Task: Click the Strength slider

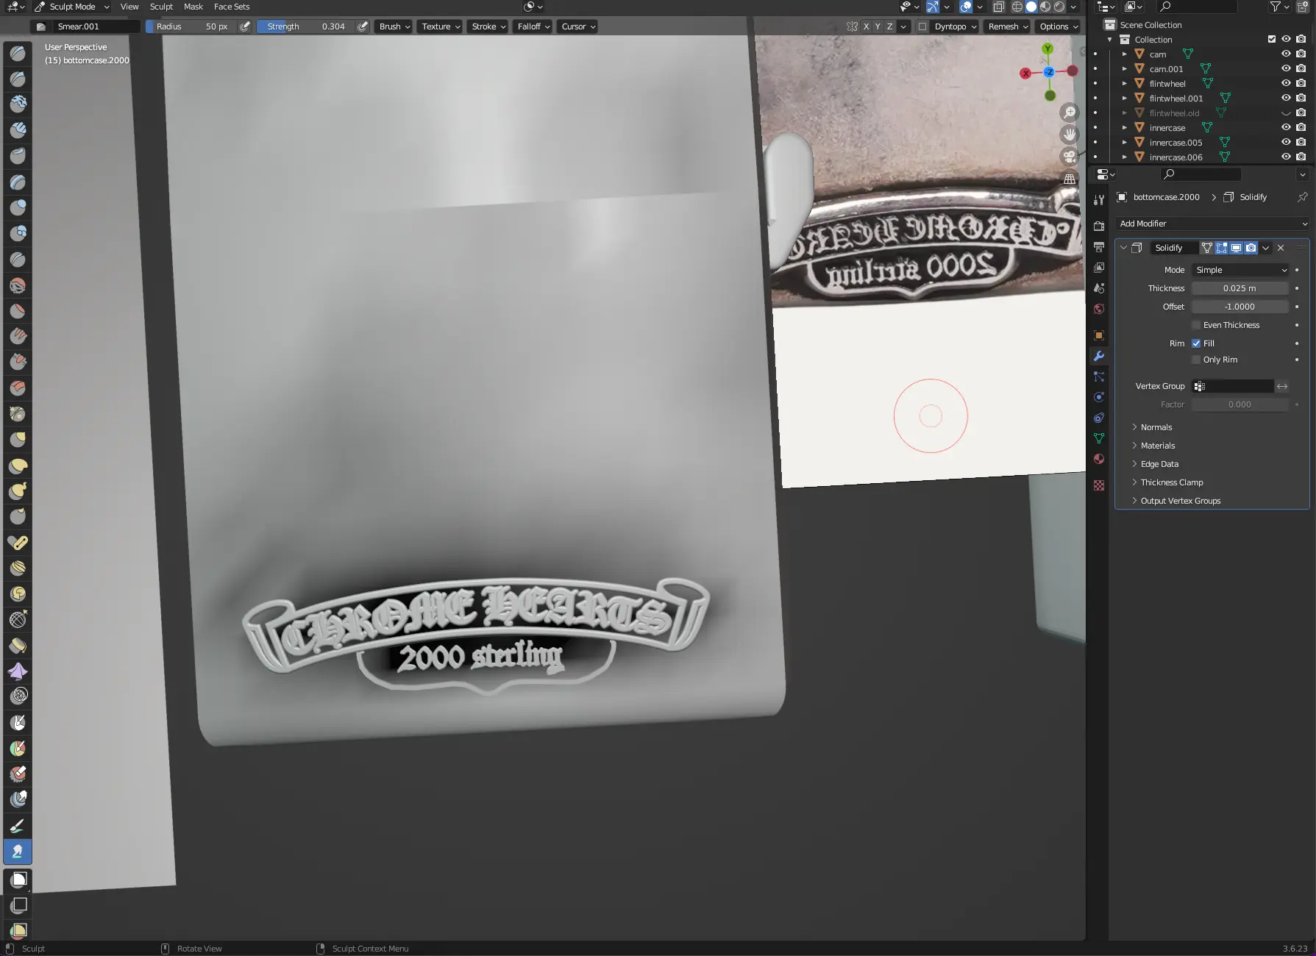Action: click(x=306, y=26)
